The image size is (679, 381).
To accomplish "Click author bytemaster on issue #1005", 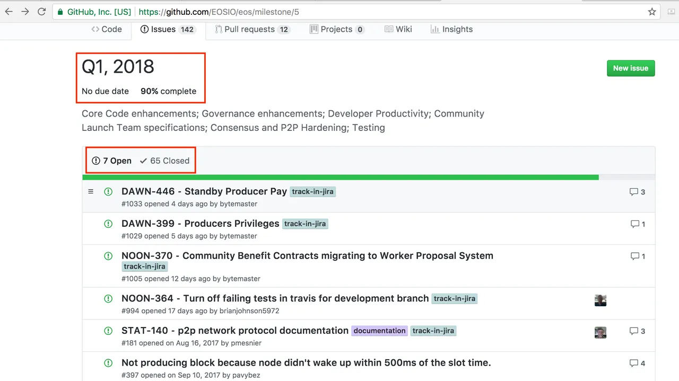I will [x=241, y=279].
